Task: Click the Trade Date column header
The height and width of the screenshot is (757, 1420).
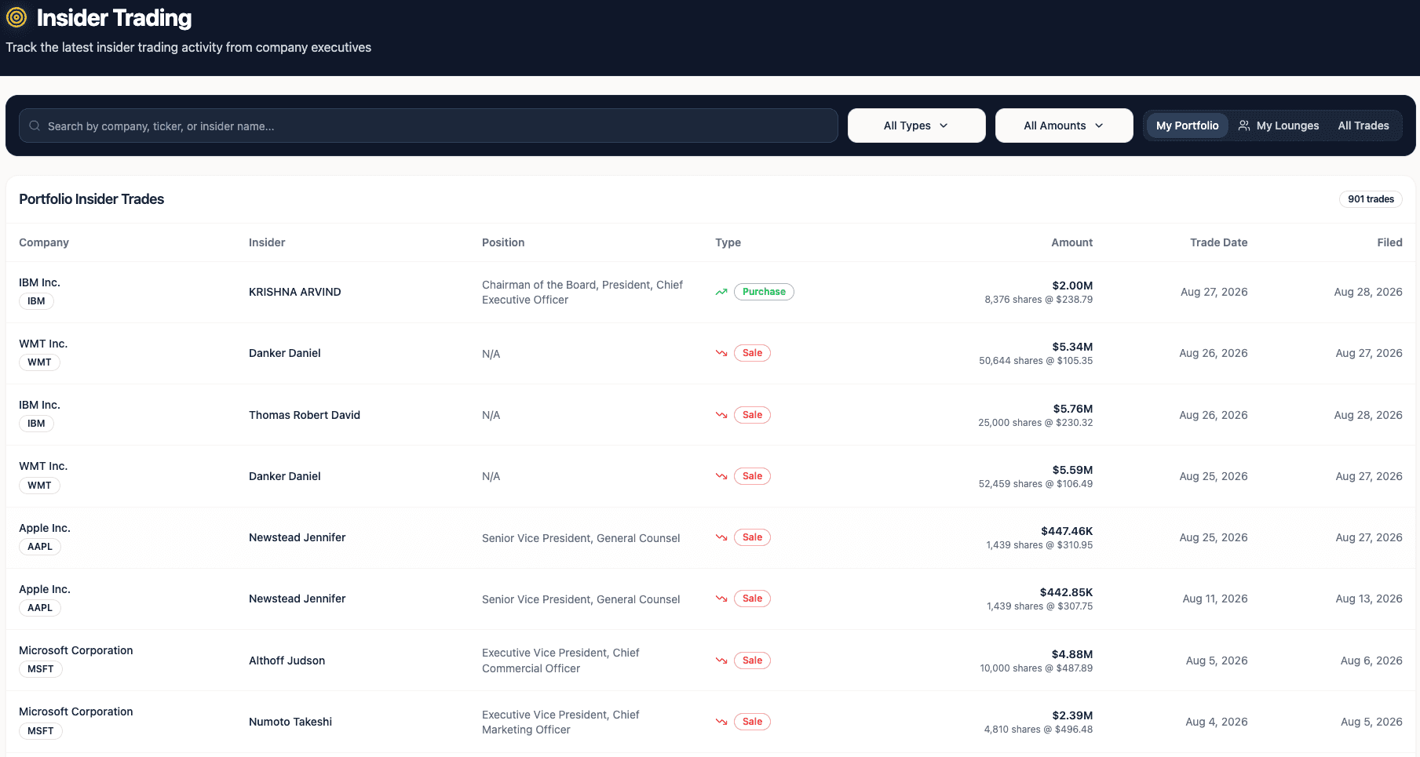Action: tap(1218, 242)
